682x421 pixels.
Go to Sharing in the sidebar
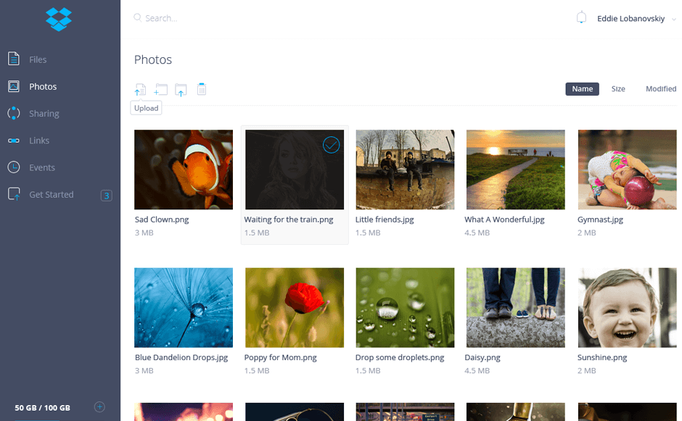[44, 114]
